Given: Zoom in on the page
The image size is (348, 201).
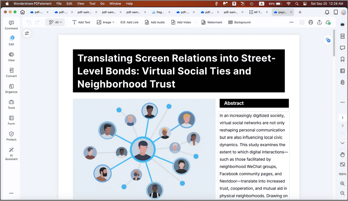Looking at the screenshot, I should point(342,183).
